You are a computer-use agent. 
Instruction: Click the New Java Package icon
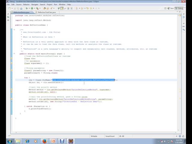[45, 8]
